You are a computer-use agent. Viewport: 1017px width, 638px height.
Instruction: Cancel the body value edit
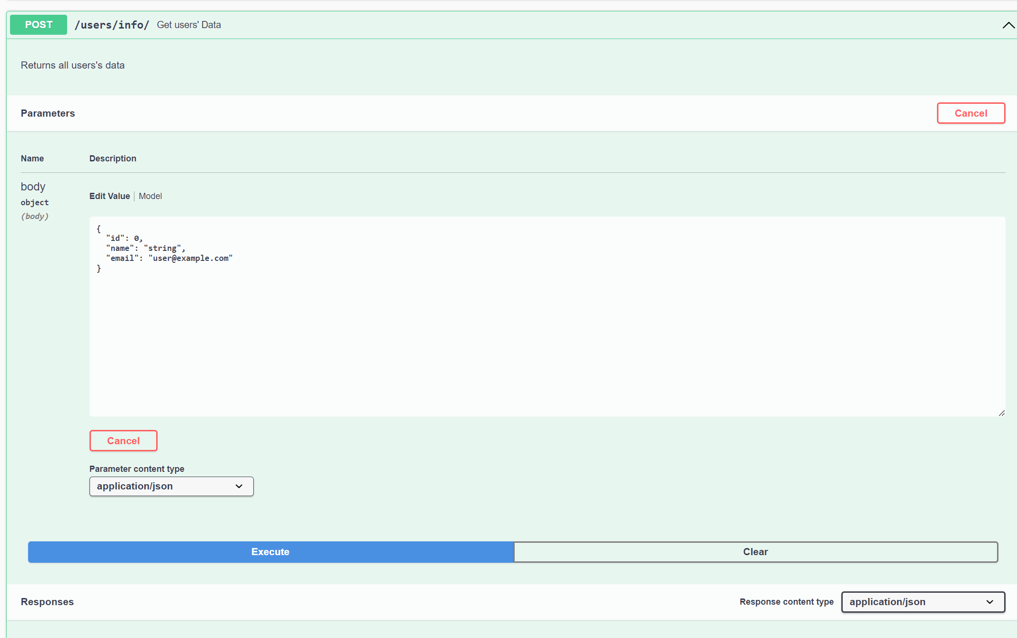[x=123, y=440]
